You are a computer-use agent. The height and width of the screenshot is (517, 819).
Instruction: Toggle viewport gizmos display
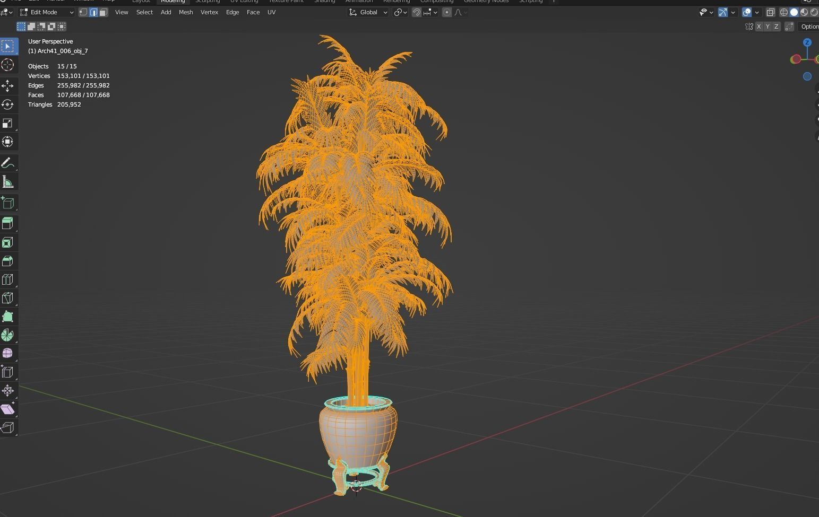click(723, 12)
